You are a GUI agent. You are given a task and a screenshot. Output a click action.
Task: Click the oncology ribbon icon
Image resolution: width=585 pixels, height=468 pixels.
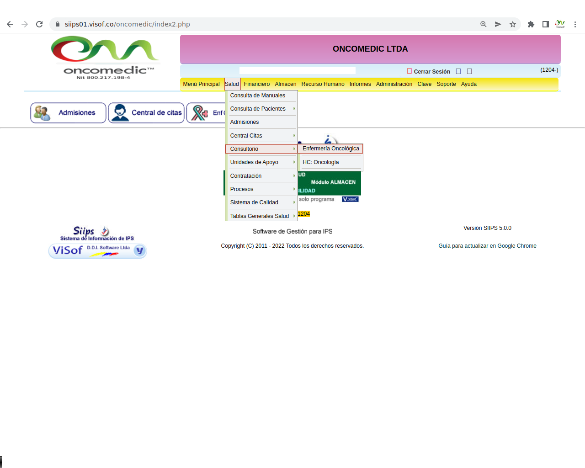coord(199,113)
